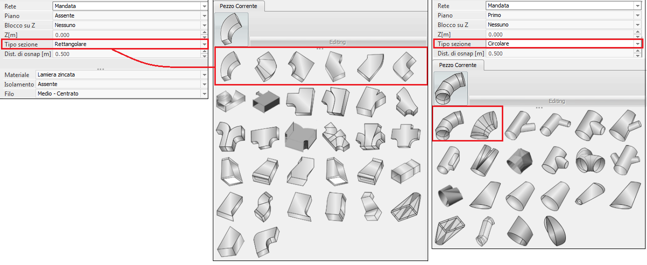This screenshot has height=265, width=647.
Task: Select the open-top rectangular chamber piece
Action: pyautogui.click(x=299, y=135)
